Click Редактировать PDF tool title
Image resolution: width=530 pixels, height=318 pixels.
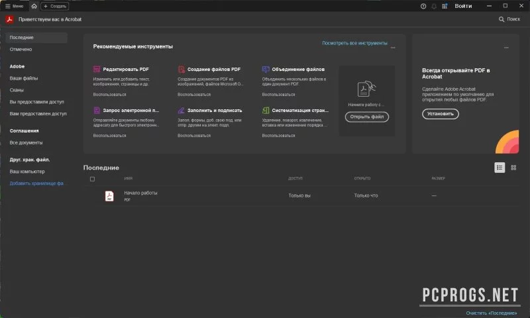click(126, 70)
